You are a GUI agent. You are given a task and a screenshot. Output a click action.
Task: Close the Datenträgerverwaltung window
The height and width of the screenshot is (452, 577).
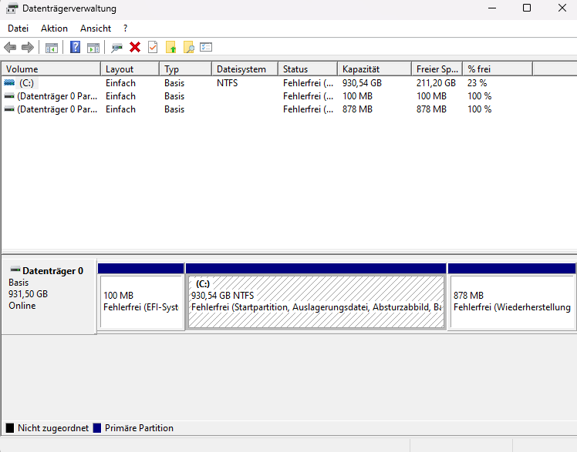(562, 8)
